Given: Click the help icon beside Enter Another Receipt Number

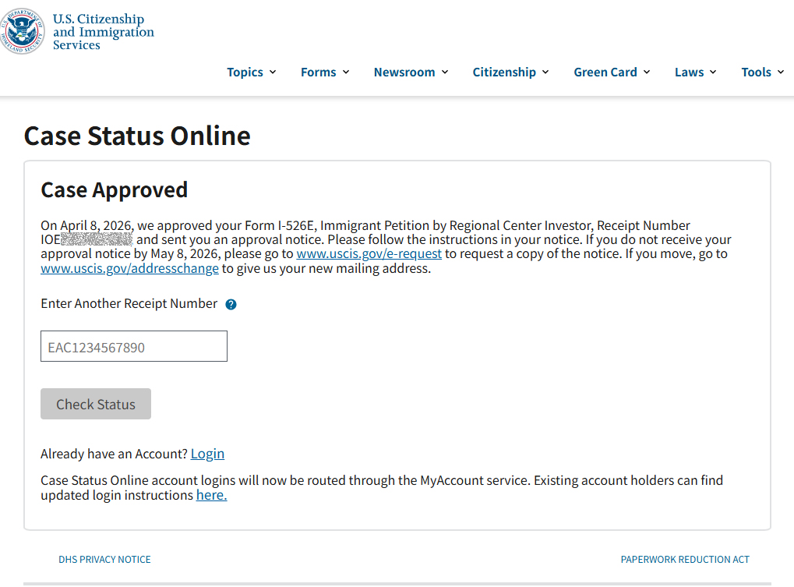Looking at the screenshot, I should pos(231,304).
